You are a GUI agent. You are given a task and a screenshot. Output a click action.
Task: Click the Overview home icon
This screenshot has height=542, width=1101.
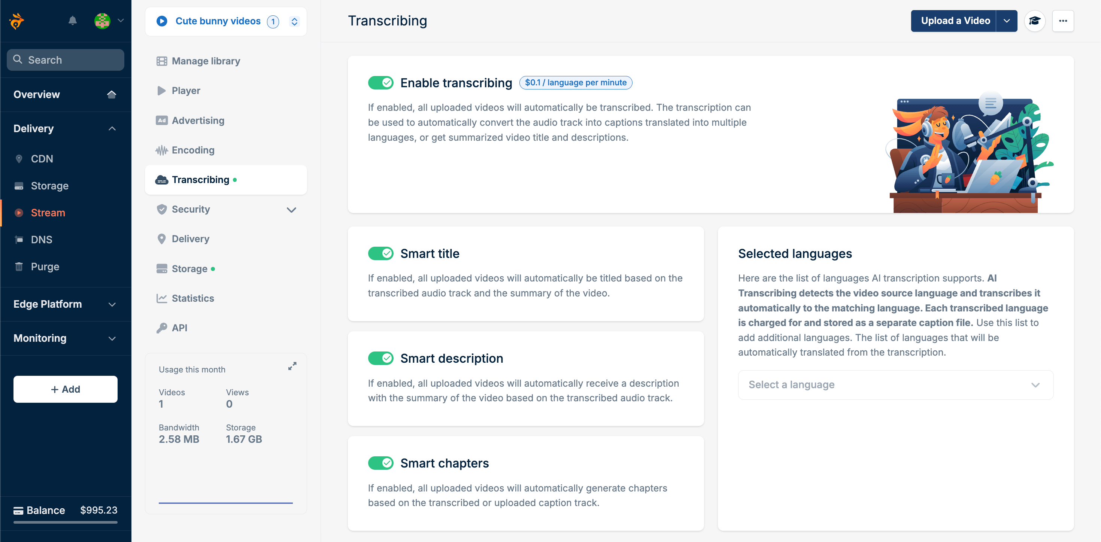coord(112,94)
